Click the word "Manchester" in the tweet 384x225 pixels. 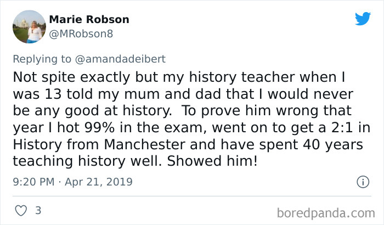point(144,144)
